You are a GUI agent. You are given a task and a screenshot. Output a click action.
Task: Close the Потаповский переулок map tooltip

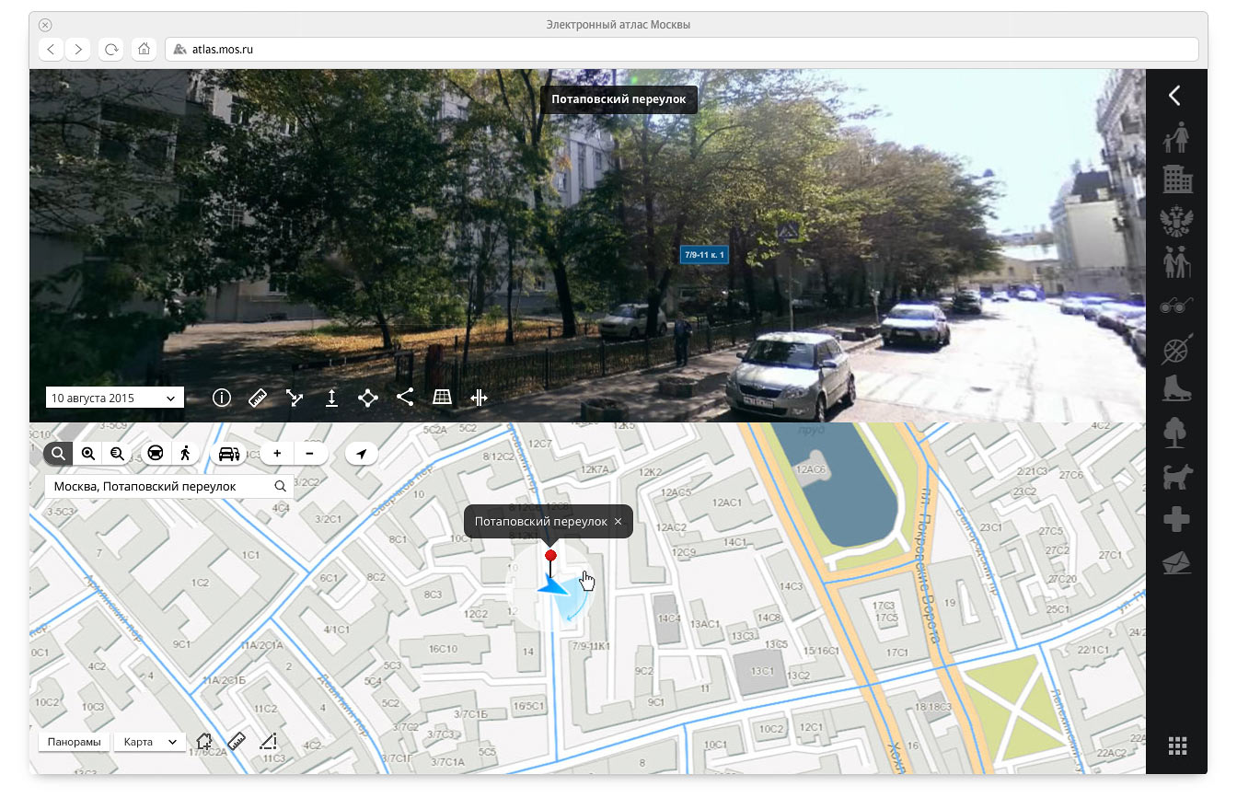coord(618,522)
